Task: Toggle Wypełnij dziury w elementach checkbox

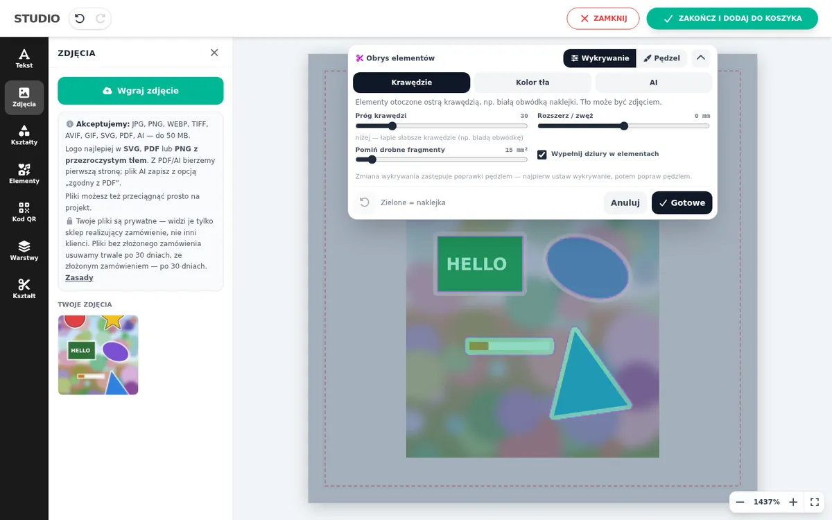Action: pos(542,155)
